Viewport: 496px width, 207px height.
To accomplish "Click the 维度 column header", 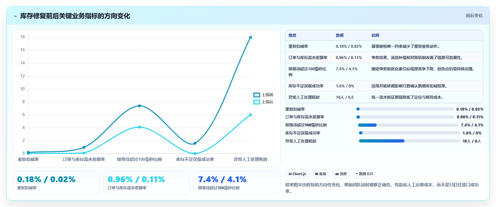I will pos(292,35).
